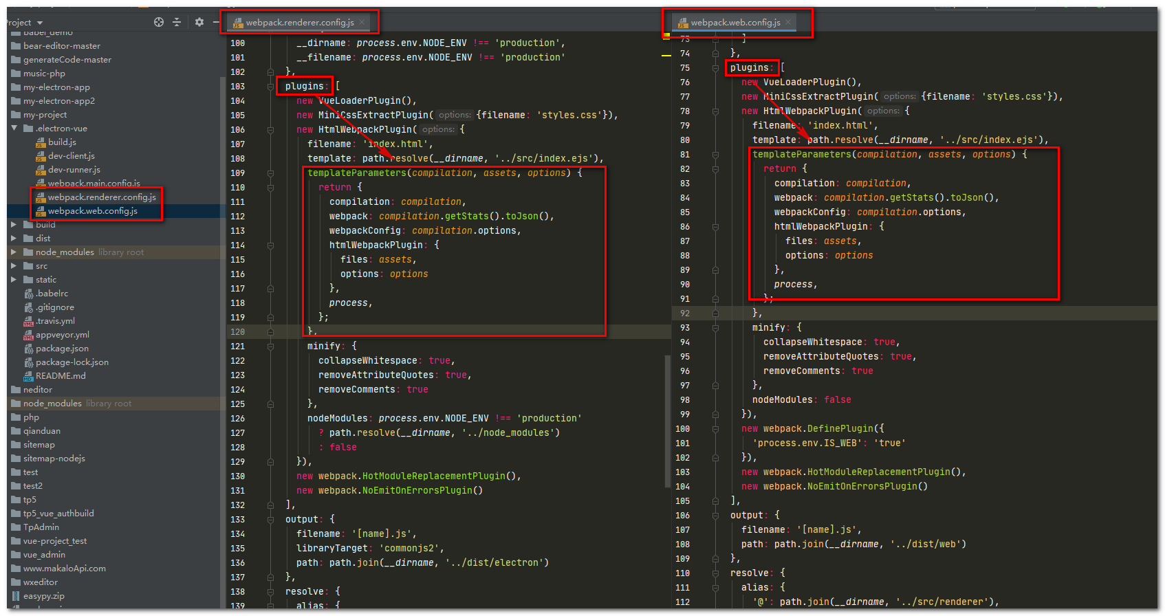Expand the build folder
The width and height of the screenshot is (1165, 616).
coord(14,225)
